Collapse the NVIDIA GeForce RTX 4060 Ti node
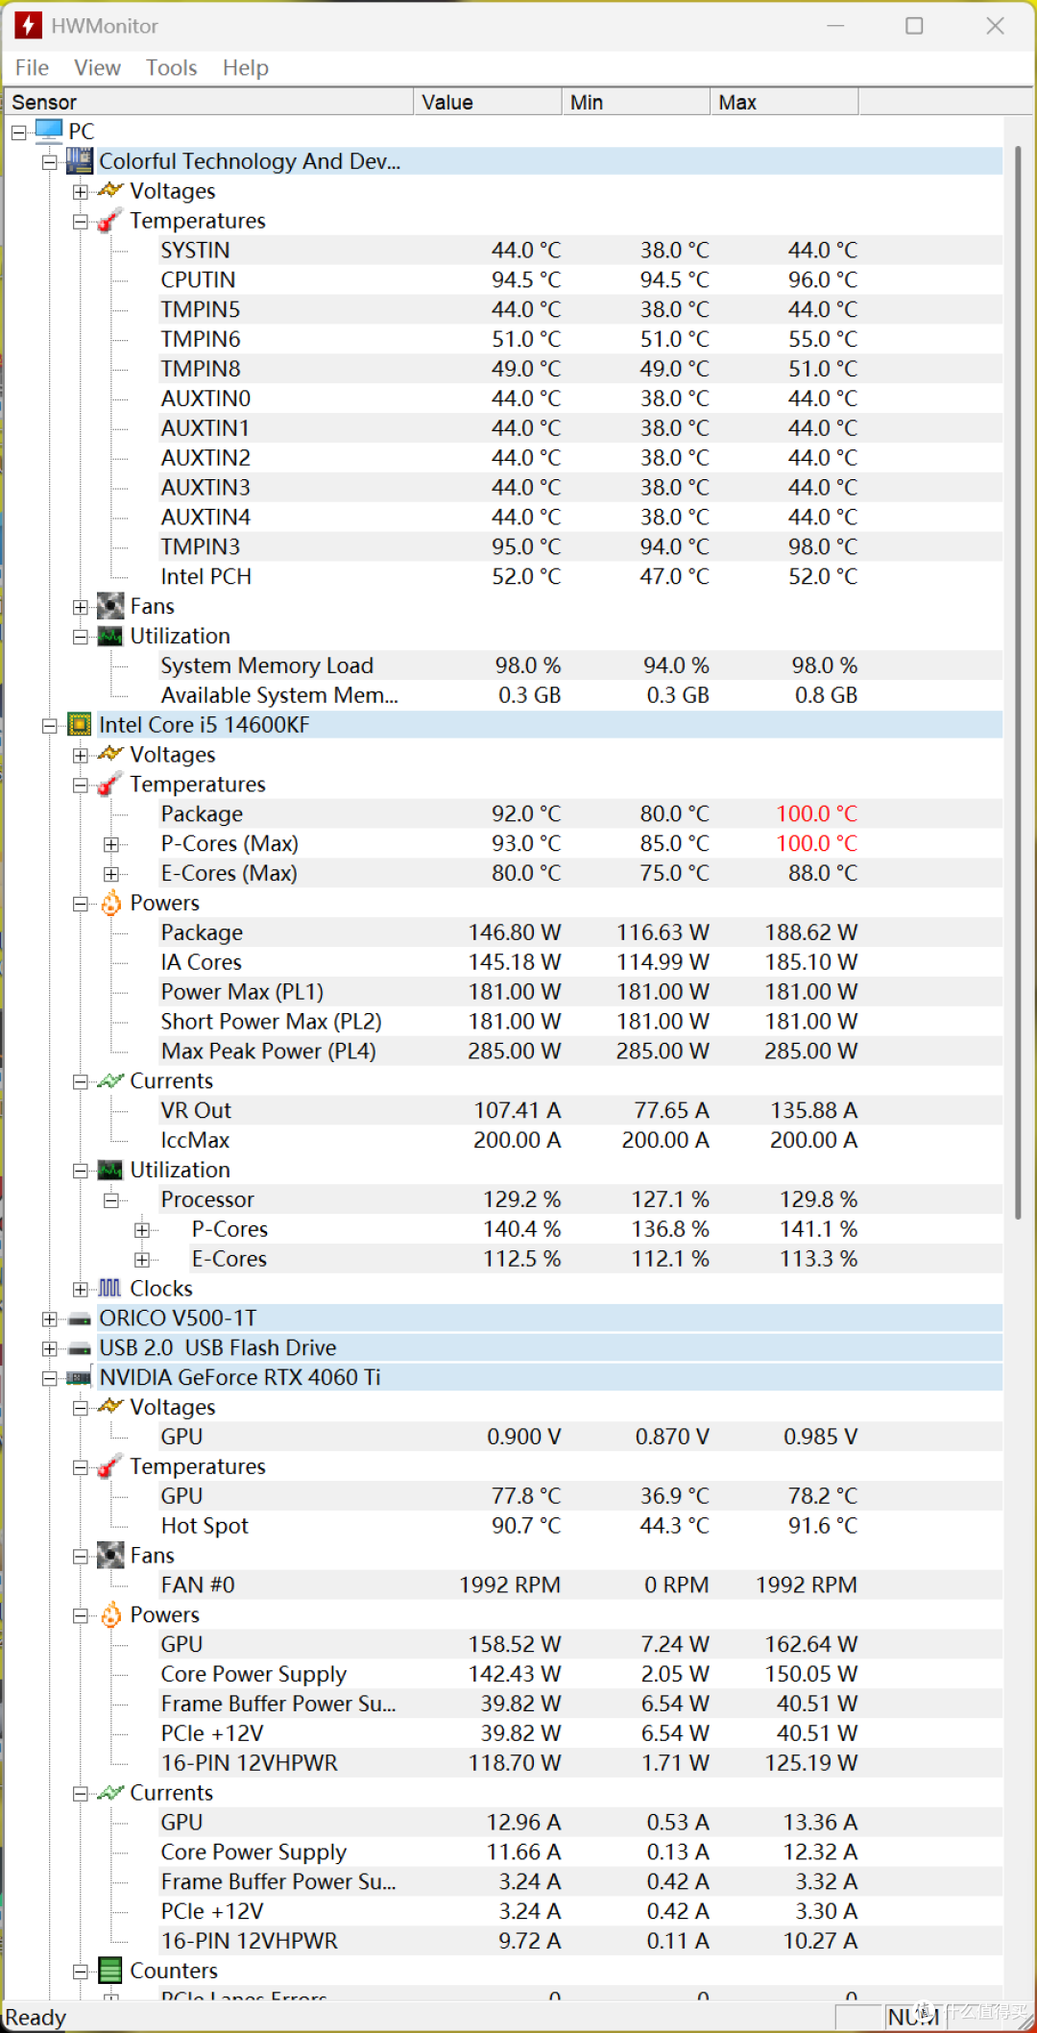Image resolution: width=1037 pixels, height=2033 pixels. (49, 1379)
